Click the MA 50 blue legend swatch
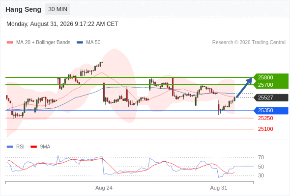 (x=80, y=43)
